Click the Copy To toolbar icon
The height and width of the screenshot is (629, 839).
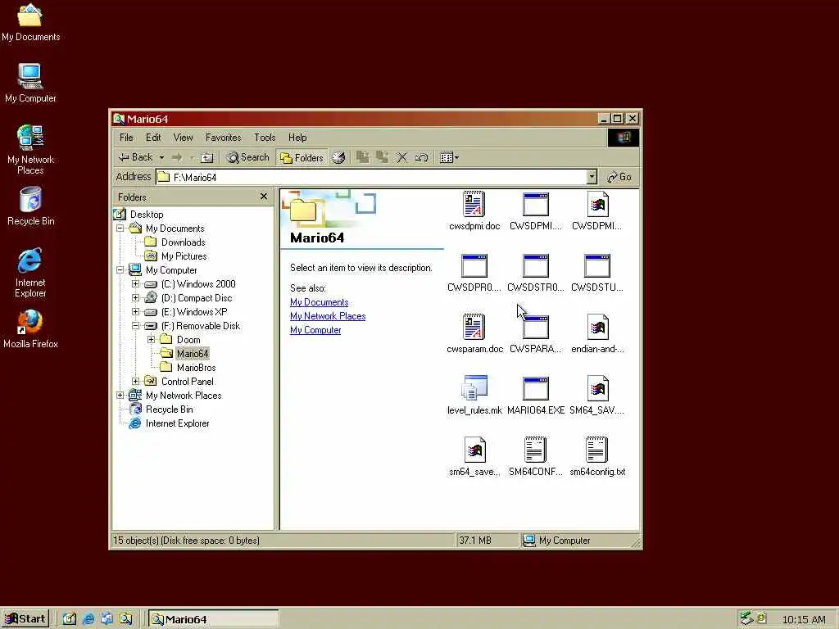click(382, 158)
